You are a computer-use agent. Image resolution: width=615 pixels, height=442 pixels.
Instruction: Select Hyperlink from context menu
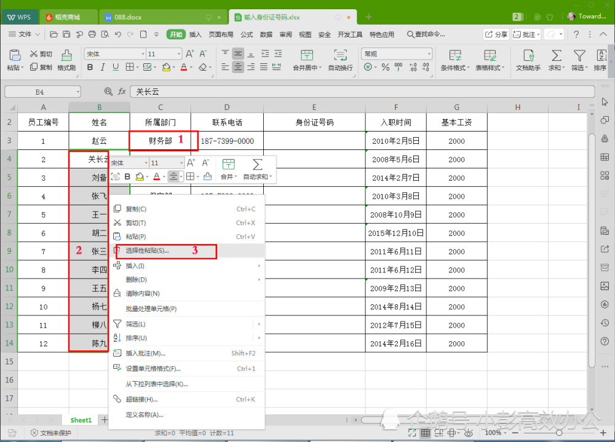click(x=188, y=399)
